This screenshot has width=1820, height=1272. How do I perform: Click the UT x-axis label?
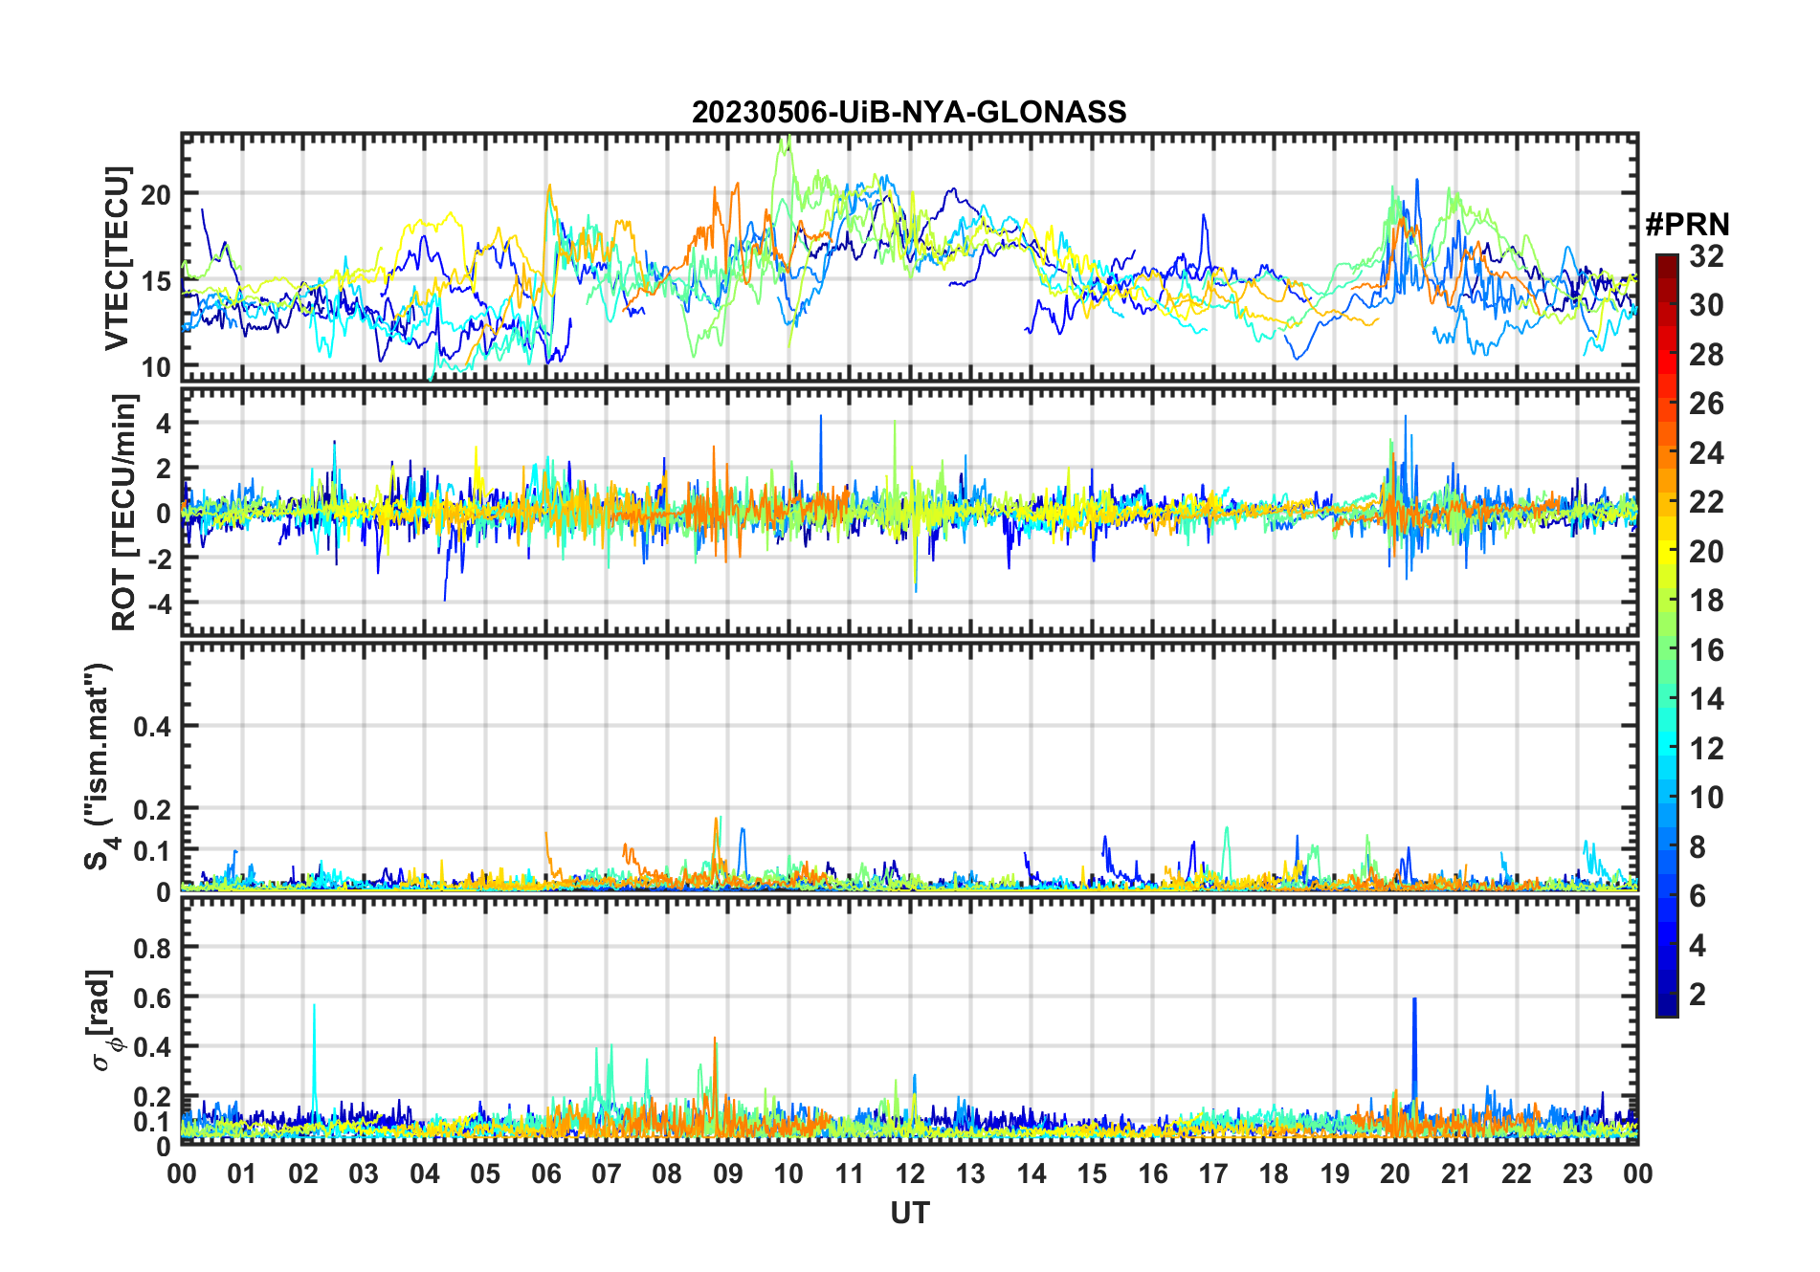tap(909, 1213)
